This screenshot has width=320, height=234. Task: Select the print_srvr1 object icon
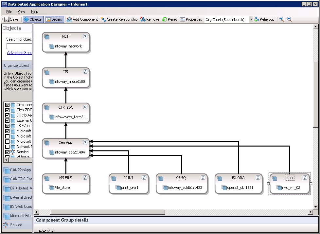[x=118, y=188]
